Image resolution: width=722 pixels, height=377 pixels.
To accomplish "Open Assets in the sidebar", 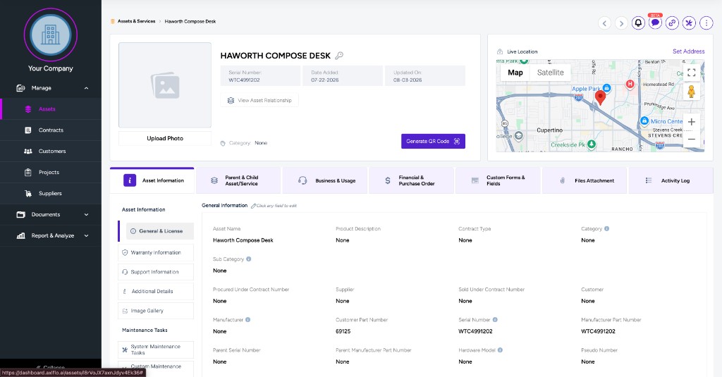I will tap(51, 109).
